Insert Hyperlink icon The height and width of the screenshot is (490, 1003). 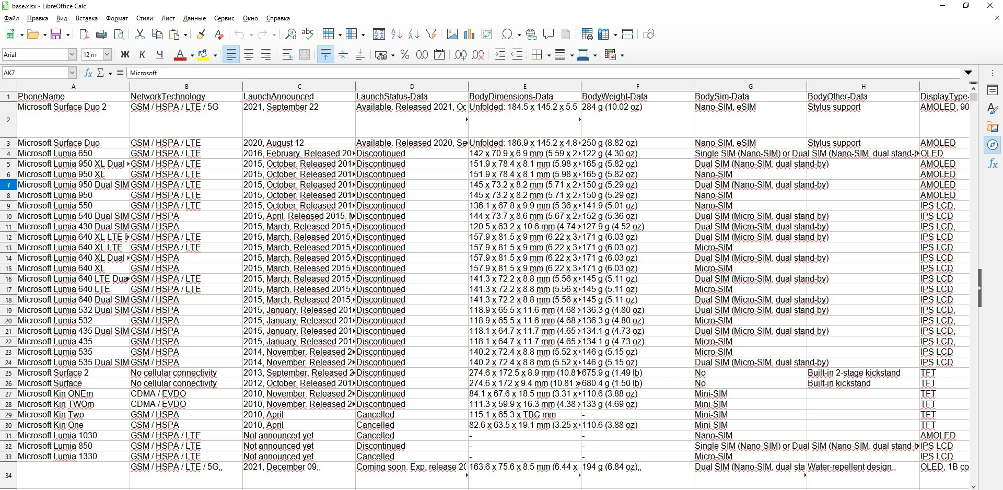coord(531,34)
